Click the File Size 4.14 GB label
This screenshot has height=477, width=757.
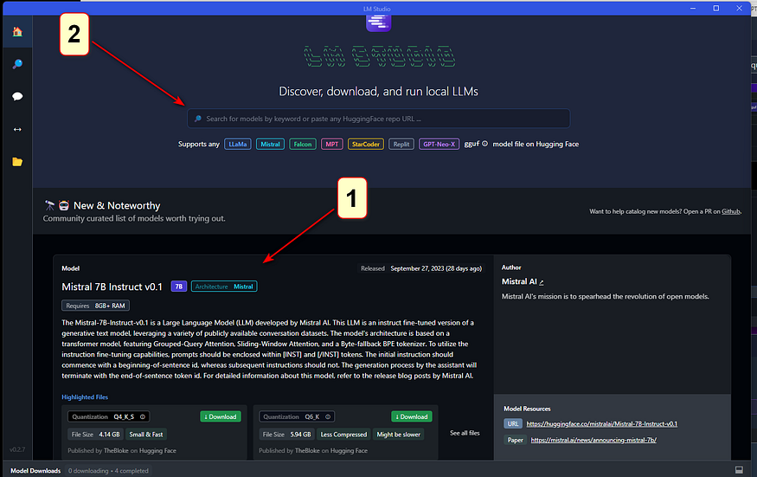(x=95, y=435)
